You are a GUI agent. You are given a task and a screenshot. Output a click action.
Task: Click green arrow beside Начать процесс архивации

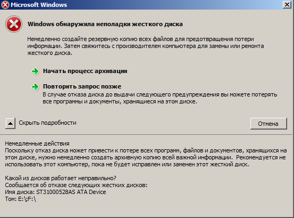[x=35, y=71]
